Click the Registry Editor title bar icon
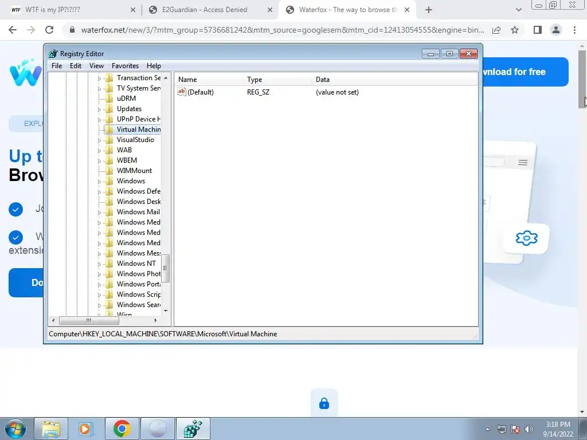 53,53
